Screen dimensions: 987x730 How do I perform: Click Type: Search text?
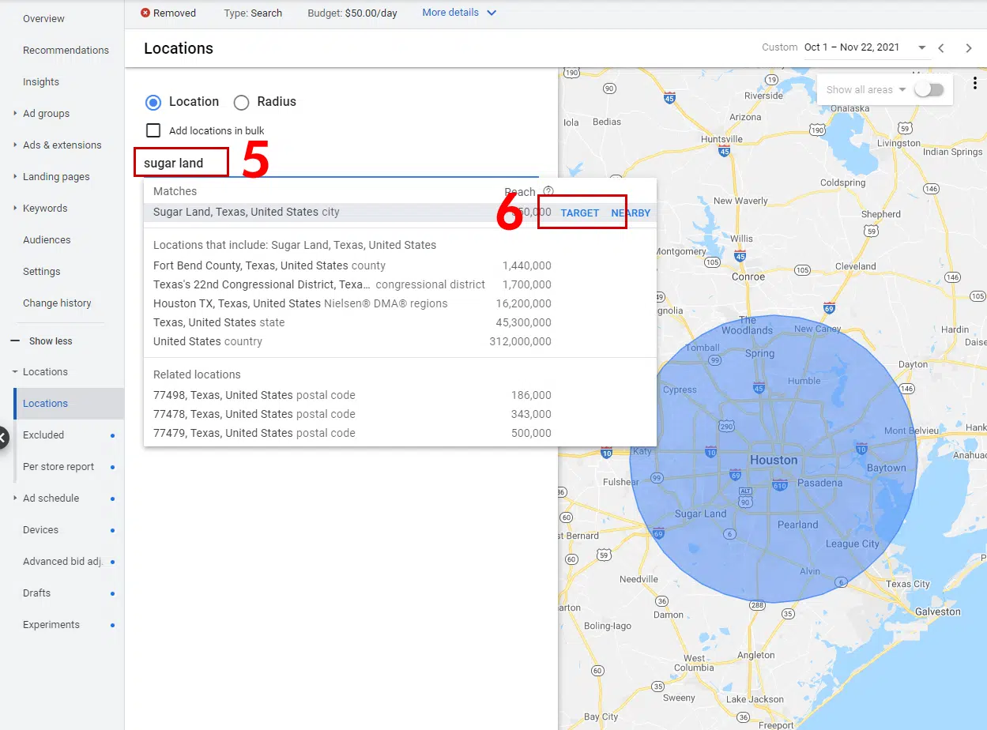click(253, 13)
